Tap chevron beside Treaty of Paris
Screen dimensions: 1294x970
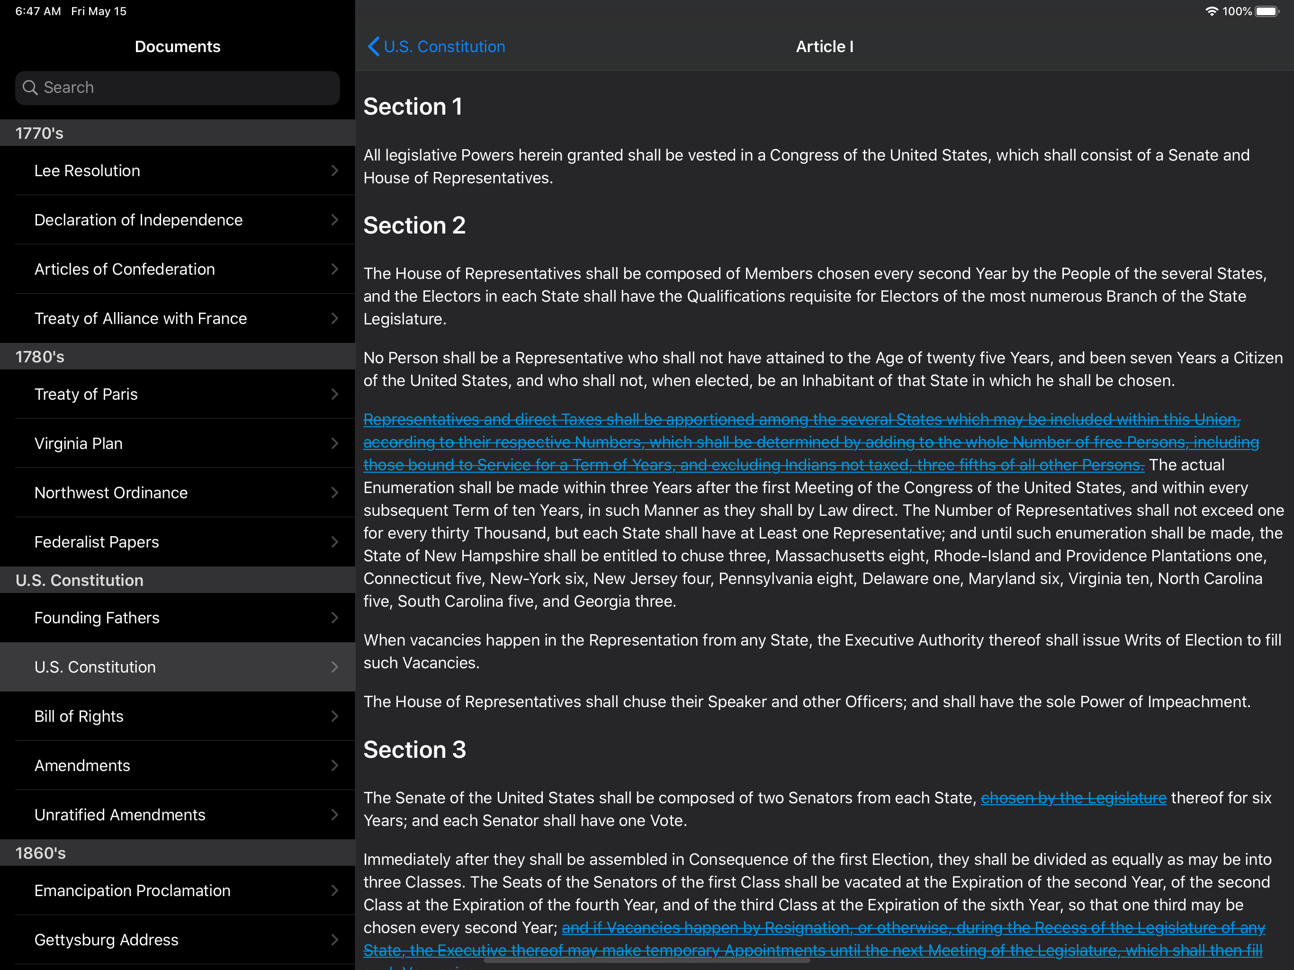[334, 394]
